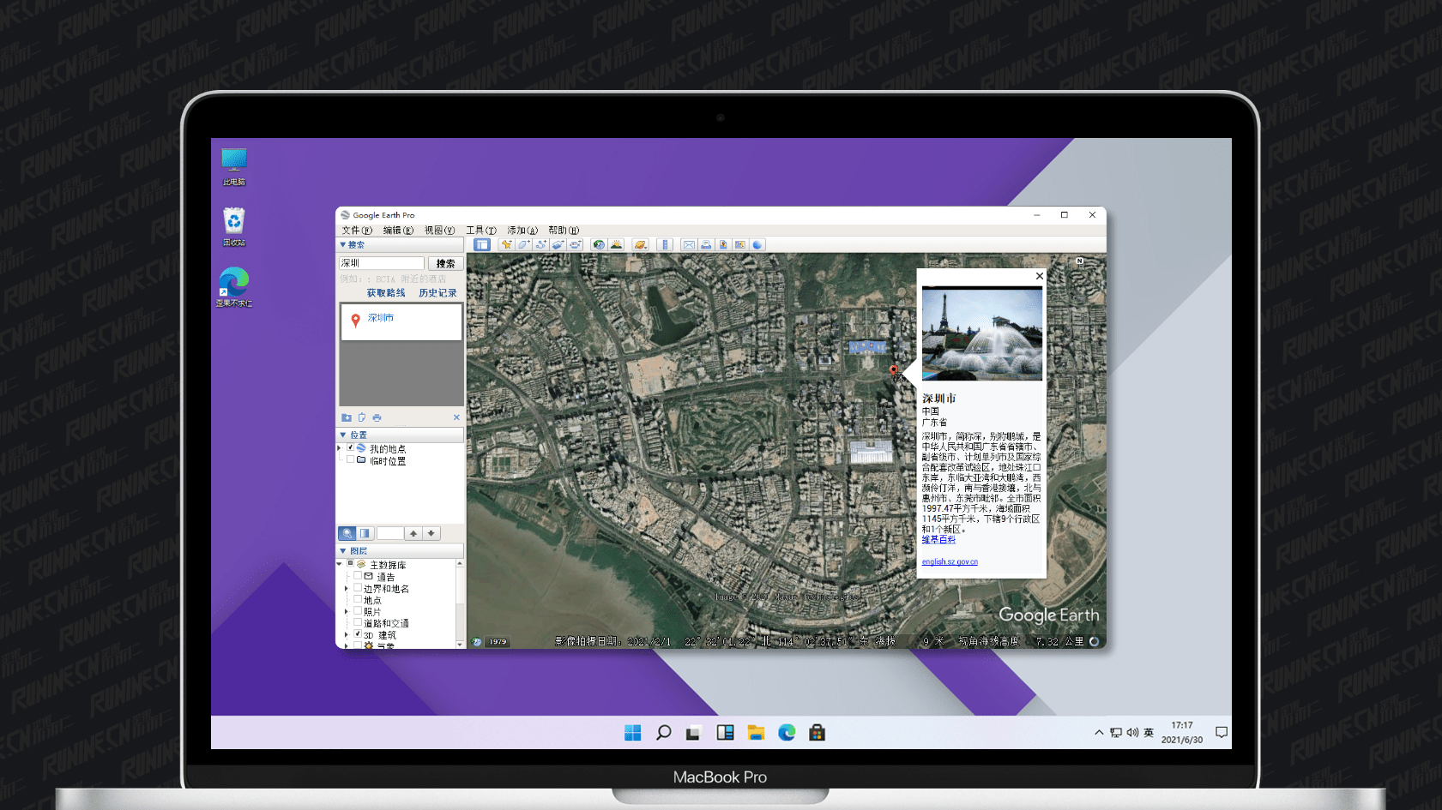Open the 添加(A) menu
Screen dimensions: 1442x810
pyautogui.click(x=522, y=230)
